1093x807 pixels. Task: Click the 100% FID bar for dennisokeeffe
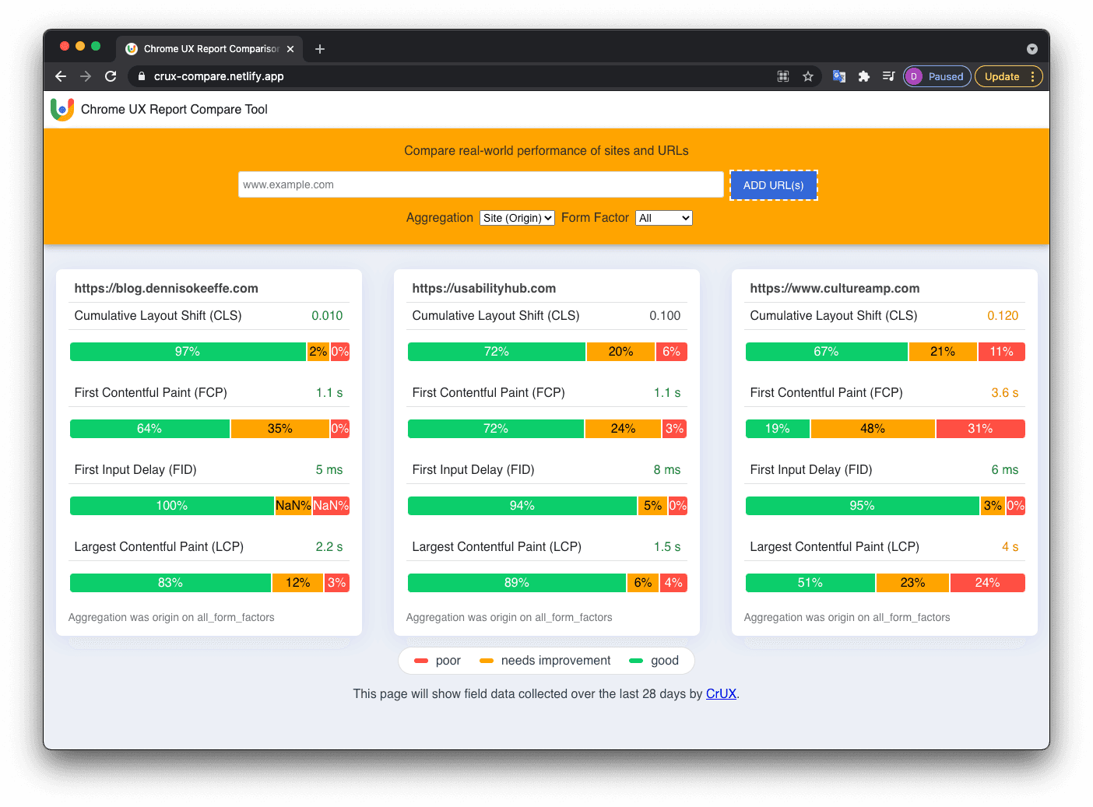[x=172, y=506]
